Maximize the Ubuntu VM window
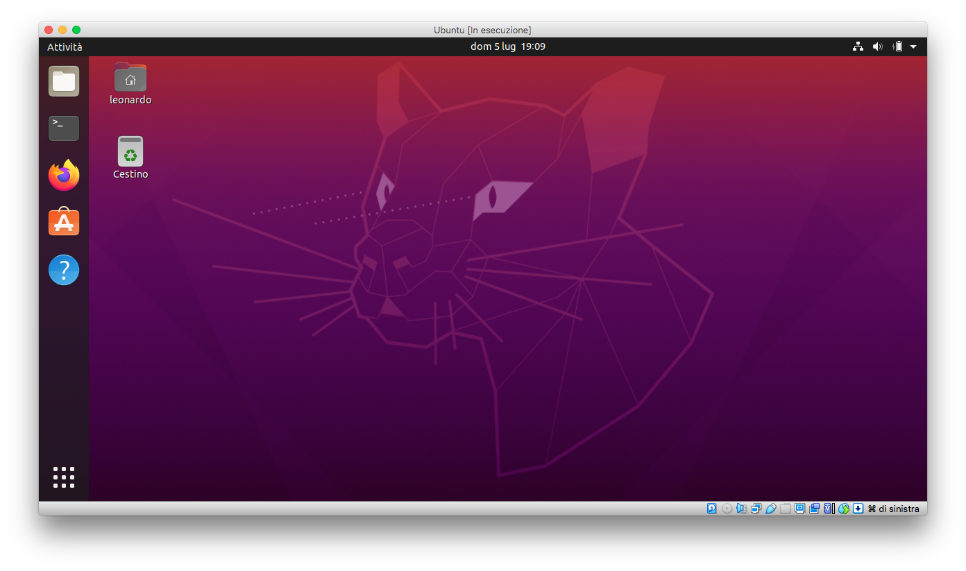This screenshot has height=571, width=966. (x=76, y=30)
